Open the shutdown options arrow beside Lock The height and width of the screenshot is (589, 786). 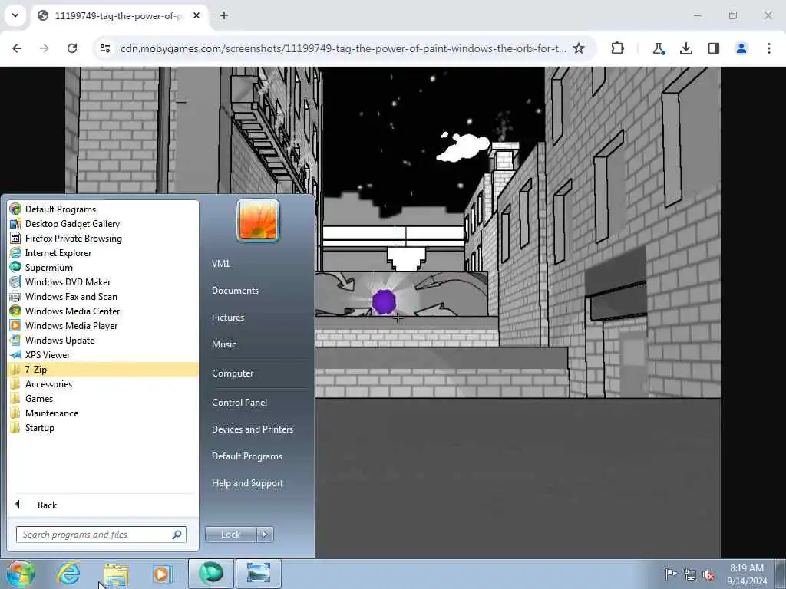(x=265, y=535)
